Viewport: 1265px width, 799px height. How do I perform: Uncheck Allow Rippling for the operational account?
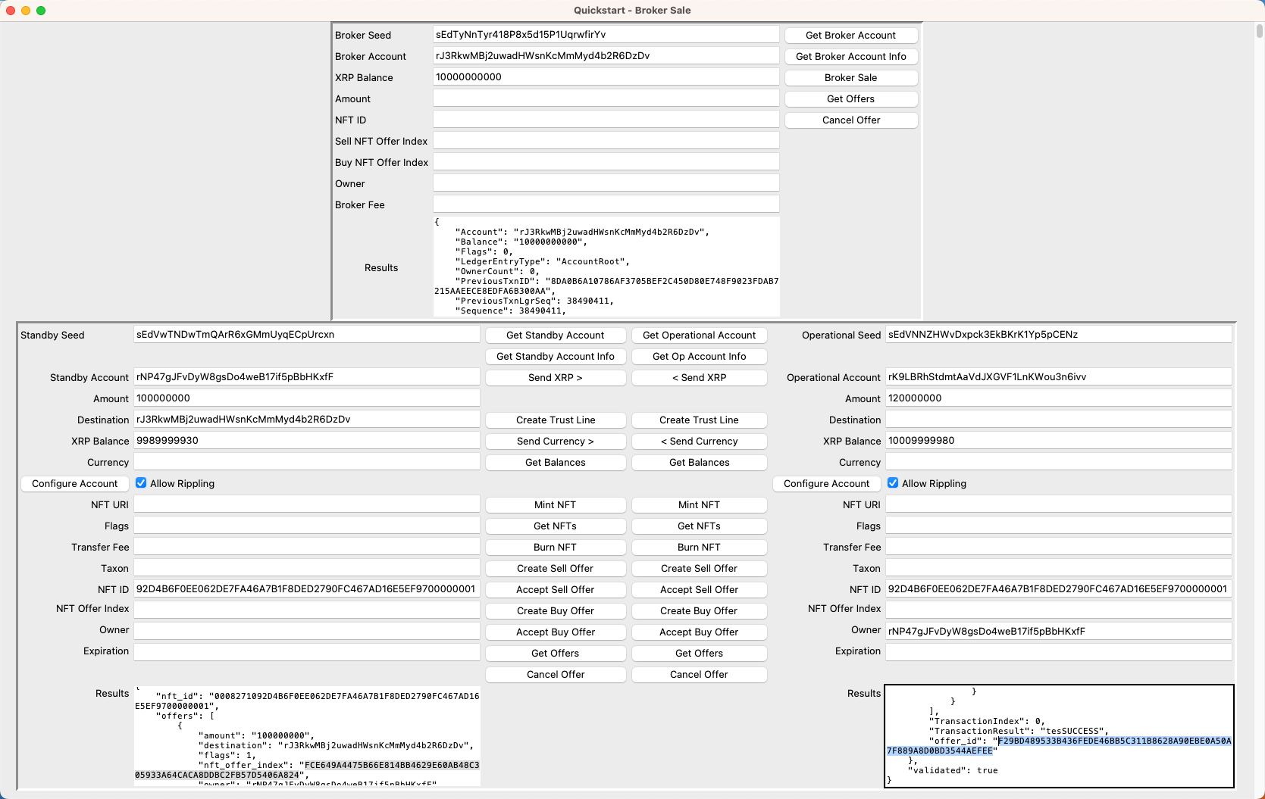pyautogui.click(x=893, y=483)
